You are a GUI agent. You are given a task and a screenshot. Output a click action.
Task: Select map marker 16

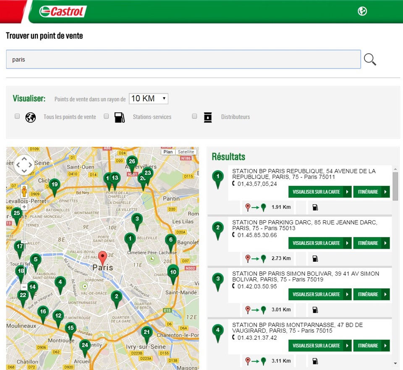[x=43, y=314]
